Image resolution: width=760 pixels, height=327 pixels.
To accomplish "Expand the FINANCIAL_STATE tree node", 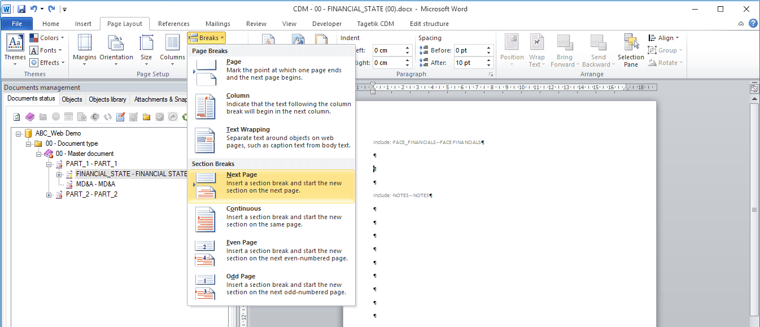I will pos(59,174).
